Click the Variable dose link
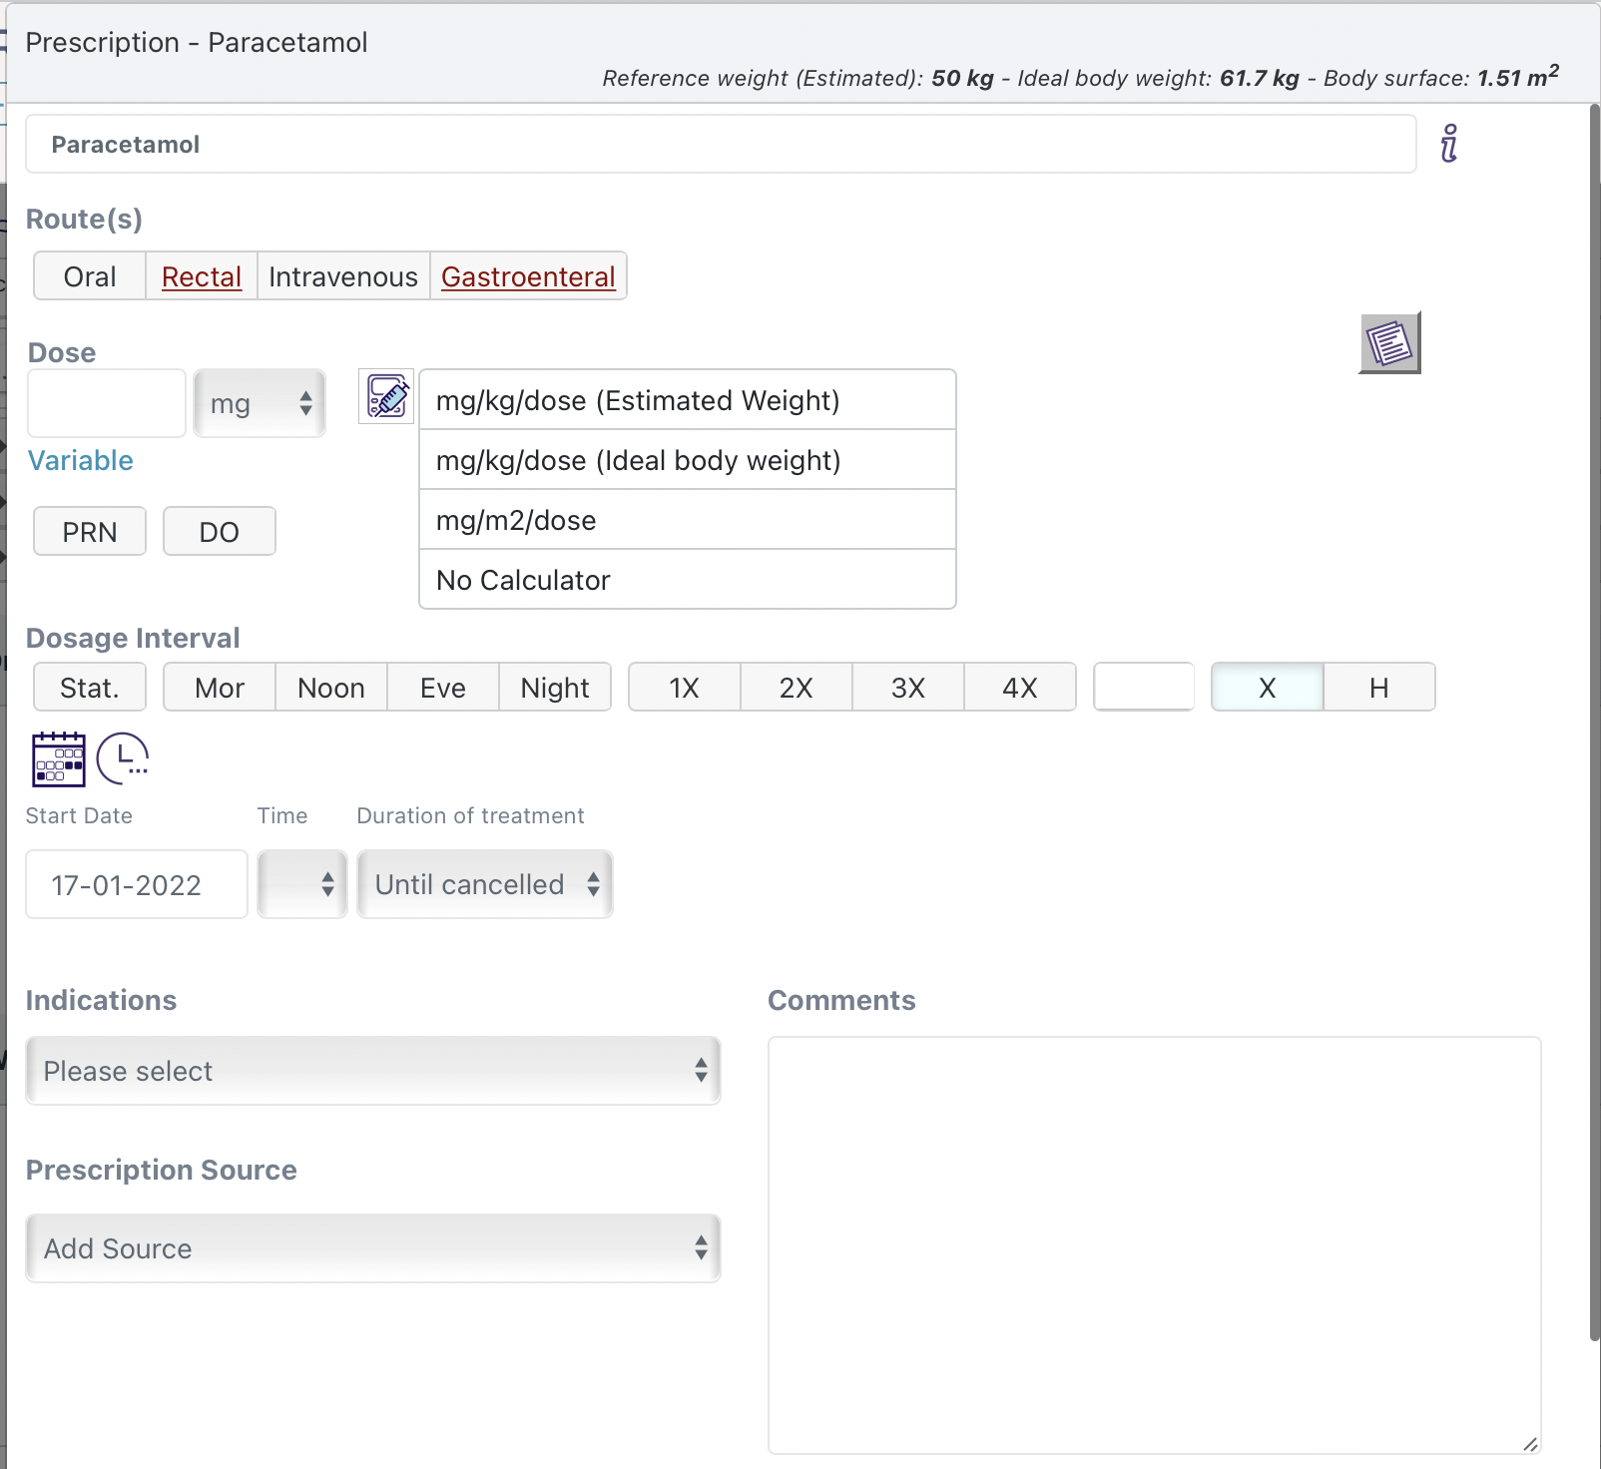The width and height of the screenshot is (1601, 1469). pos(81,460)
